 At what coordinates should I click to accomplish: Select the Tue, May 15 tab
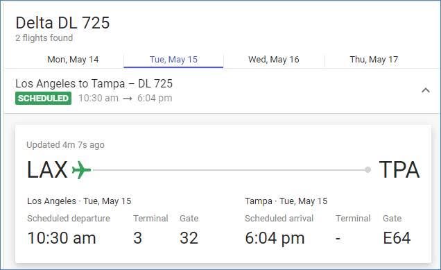[x=173, y=60]
